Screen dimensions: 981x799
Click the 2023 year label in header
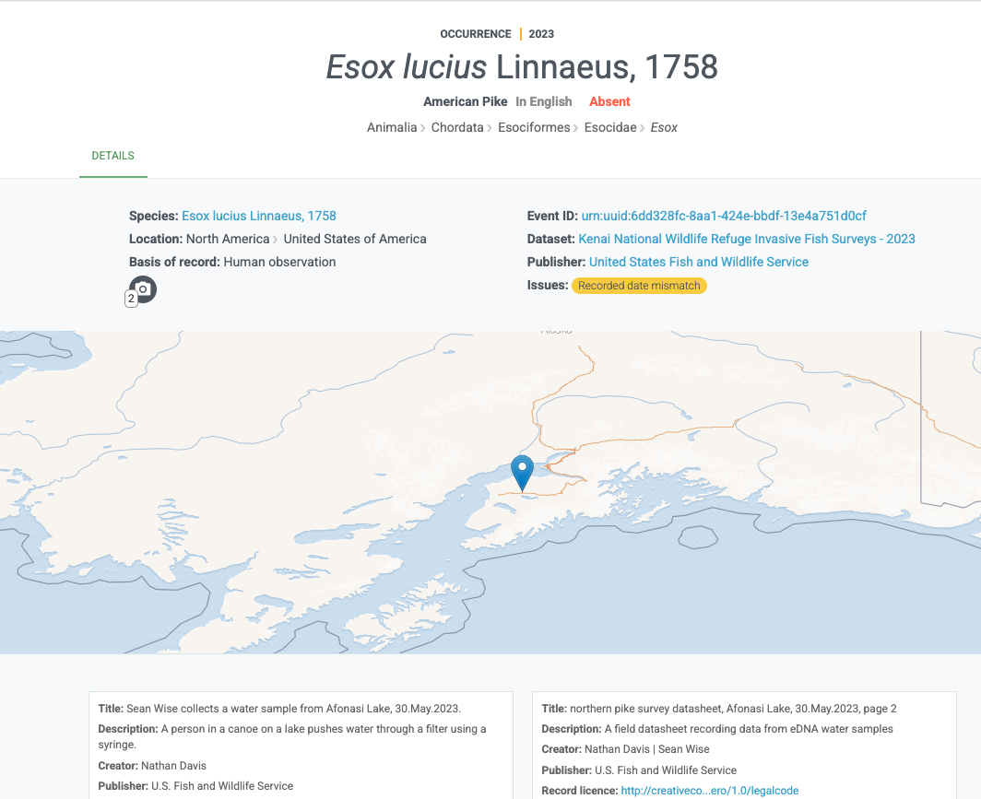541,34
